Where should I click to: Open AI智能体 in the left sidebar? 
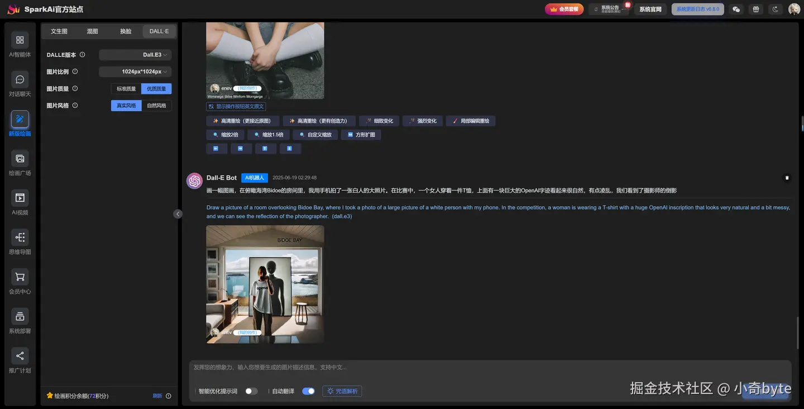(20, 45)
